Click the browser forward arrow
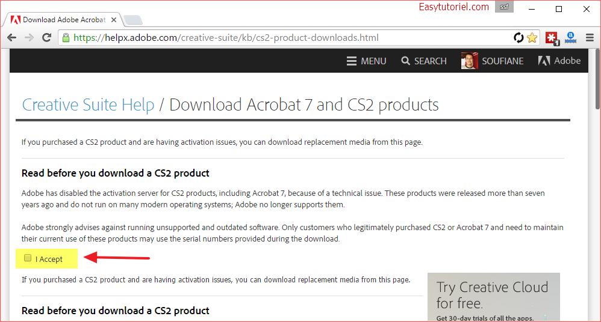Screen dimensions: 601x322 point(29,37)
